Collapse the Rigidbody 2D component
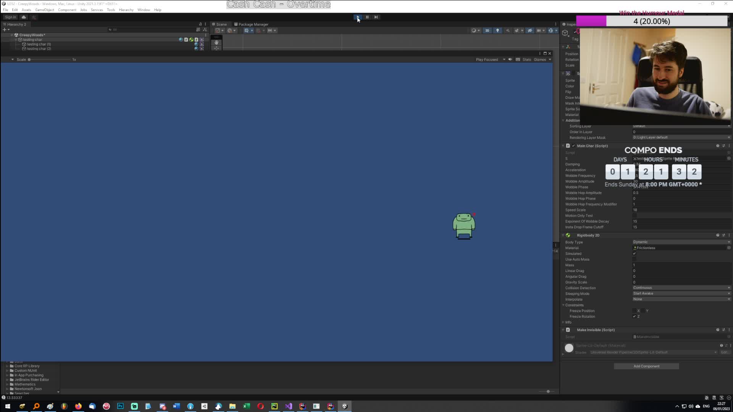The height and width of the screenshot is (412, 733). (563, 235)
